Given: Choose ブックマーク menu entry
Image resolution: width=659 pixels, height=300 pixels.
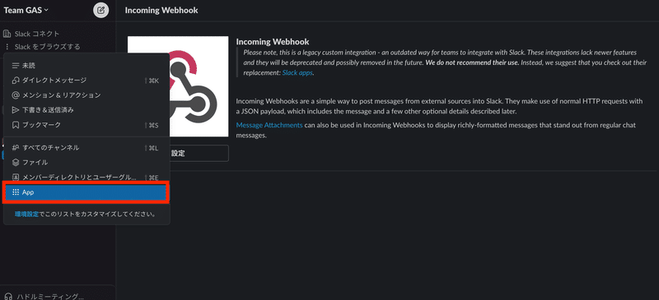Looking at the screenshot, I should pos(86,125).
